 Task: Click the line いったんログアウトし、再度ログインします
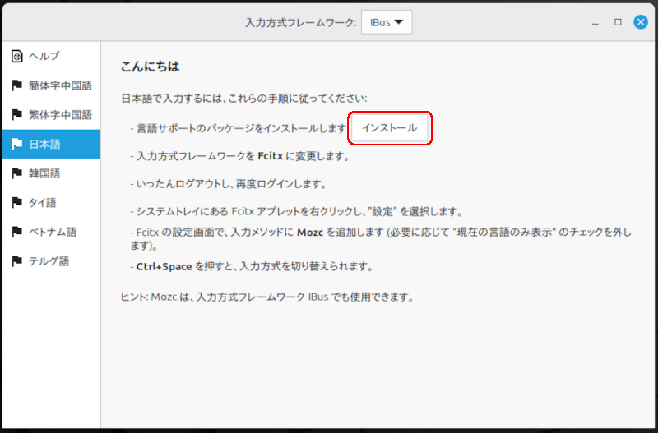(229, 184)
